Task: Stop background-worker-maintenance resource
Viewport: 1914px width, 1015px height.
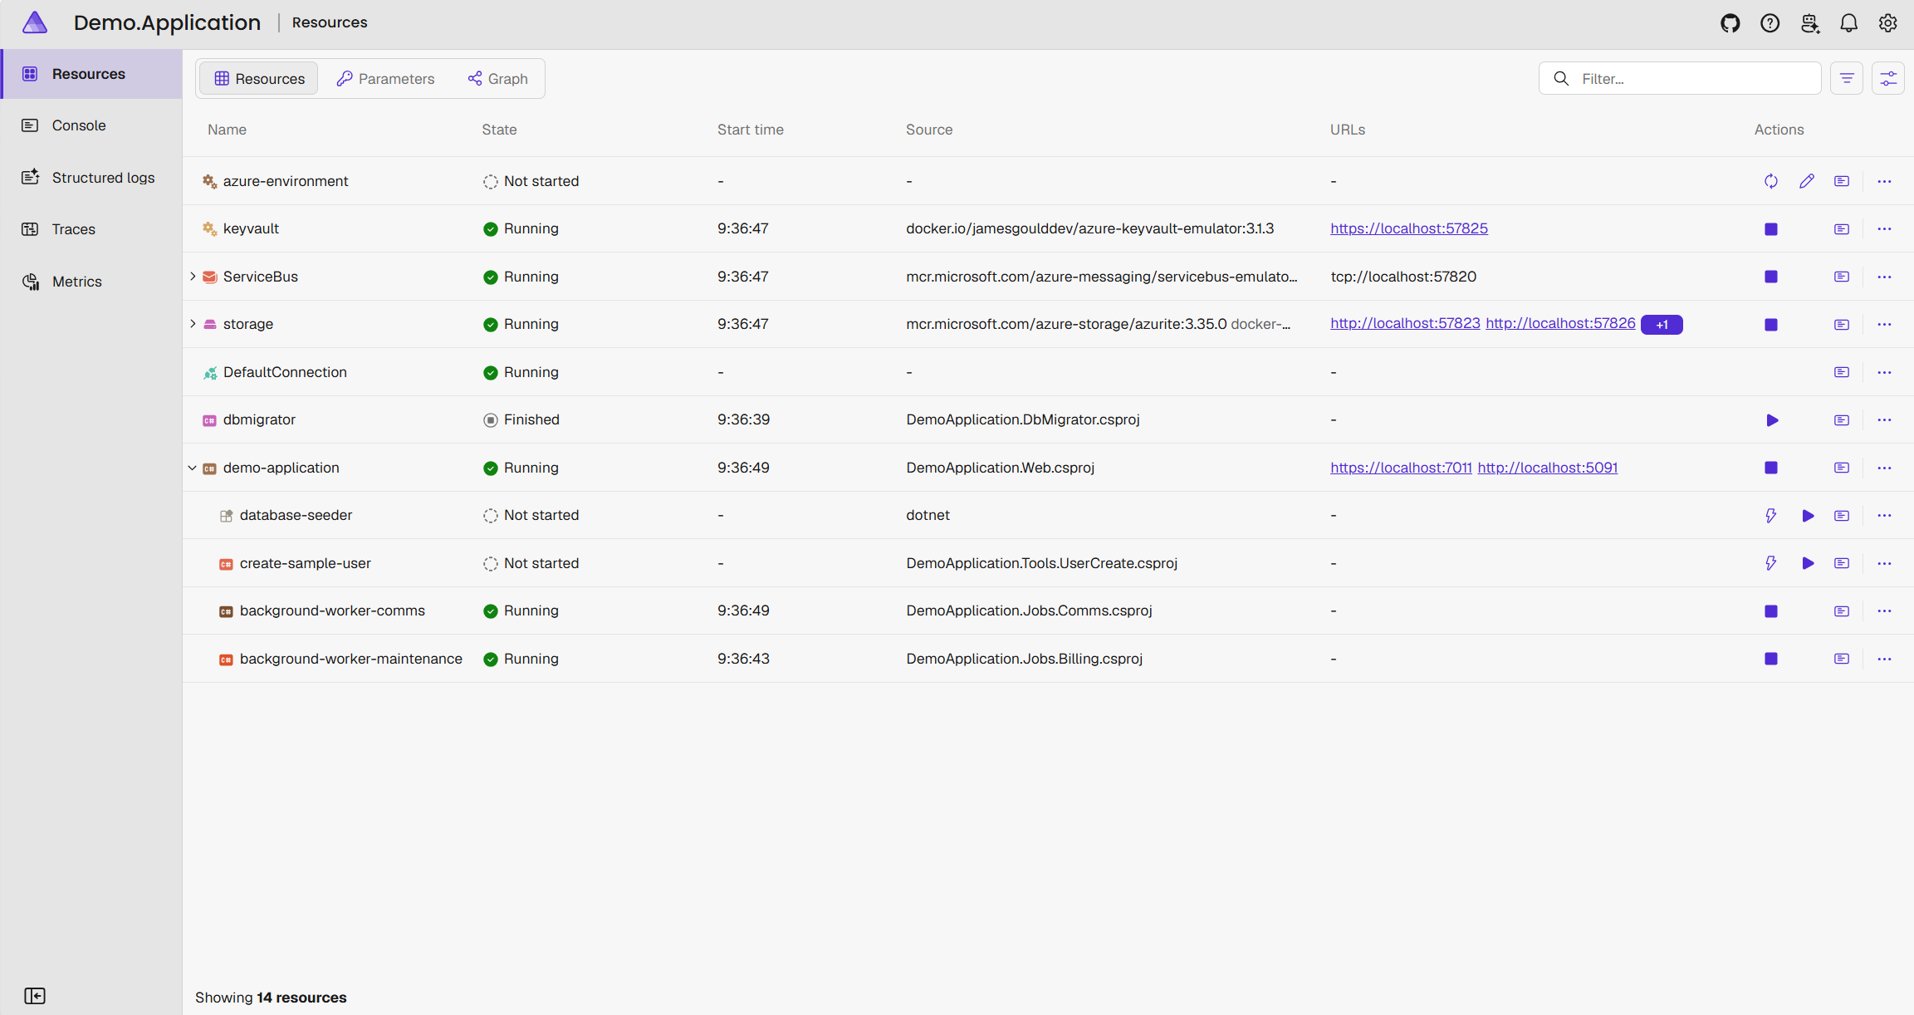Action: pyautogui.click(x=1771, y=659)
